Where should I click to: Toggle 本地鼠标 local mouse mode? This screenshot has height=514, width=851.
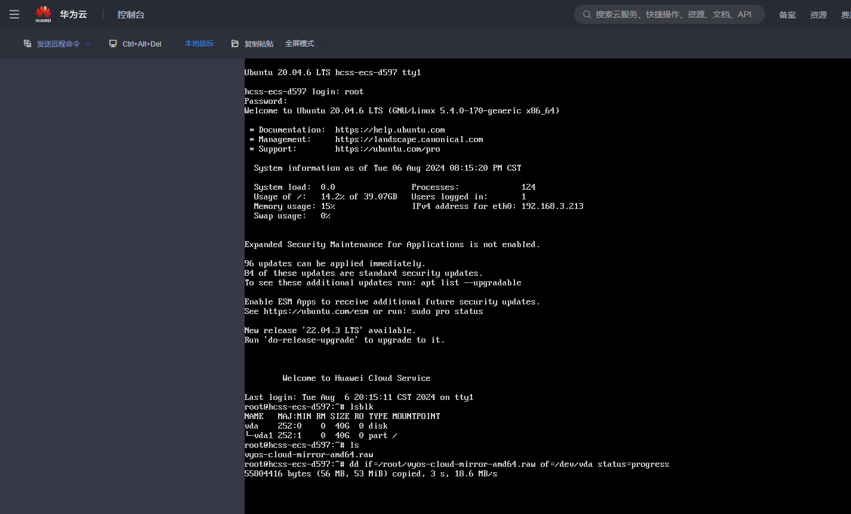coord(199,44)
